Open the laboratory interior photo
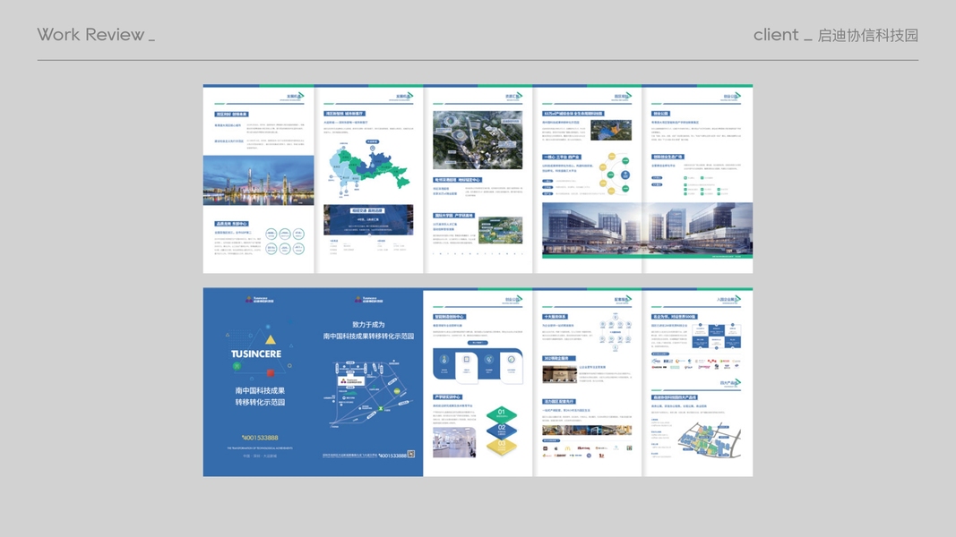956x537 pixels. pyautogui.click(x=454, y=442)
